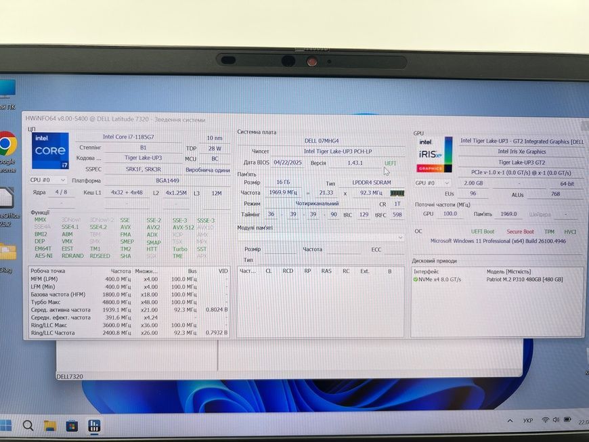Click the volume speaker tray icon
Image resolution: width=589 pixels, height=442 pixels.
pos(556,420)
